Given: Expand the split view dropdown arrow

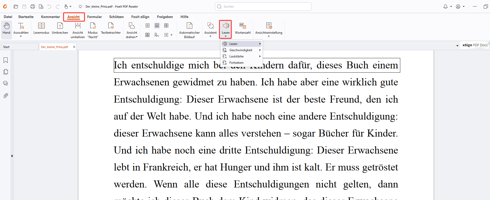Looking at the screenshot, I should 172,35.
